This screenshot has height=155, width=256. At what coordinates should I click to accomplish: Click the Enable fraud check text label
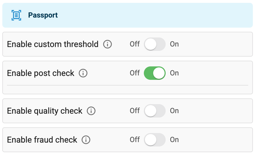(x=42, y=140)
